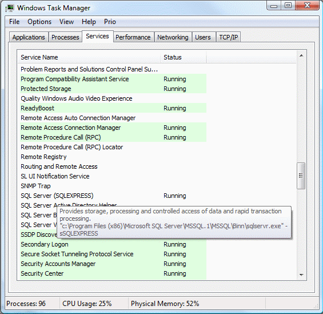Select Remote Access Auto Connection Manager
Viewport: 323px width, 314px height.
coord(113,118)
